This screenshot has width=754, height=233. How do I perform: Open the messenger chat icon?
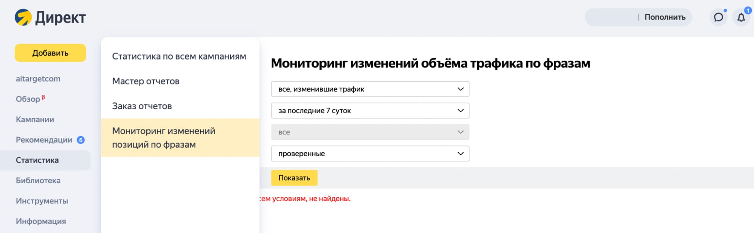717,17
